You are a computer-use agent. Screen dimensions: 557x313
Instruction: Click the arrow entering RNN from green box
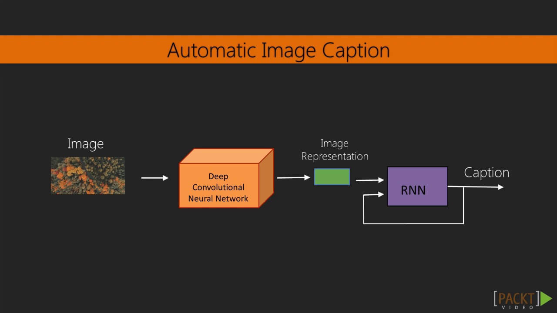pyautogui.click(x=369, y=180)
